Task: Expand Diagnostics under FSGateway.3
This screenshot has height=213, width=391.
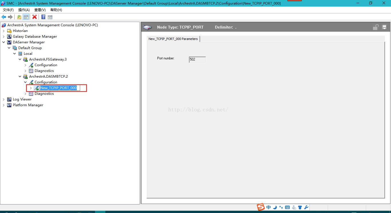Action: pos(25,71)
